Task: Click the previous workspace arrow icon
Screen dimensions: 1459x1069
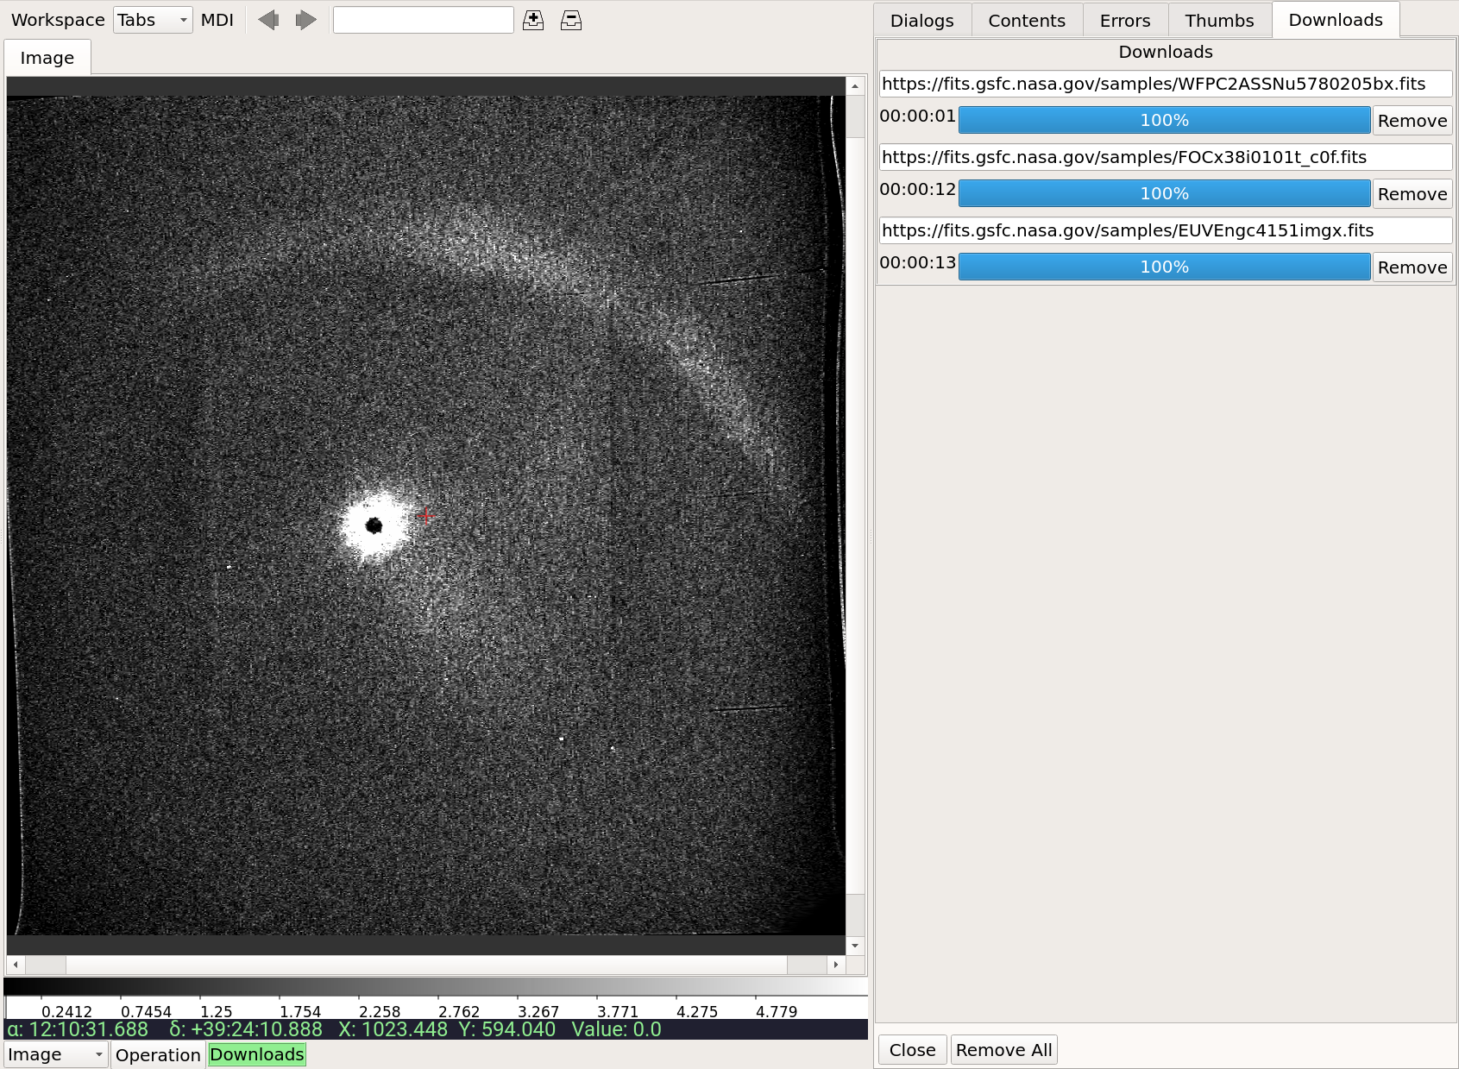Action: [x=268, y=20]
